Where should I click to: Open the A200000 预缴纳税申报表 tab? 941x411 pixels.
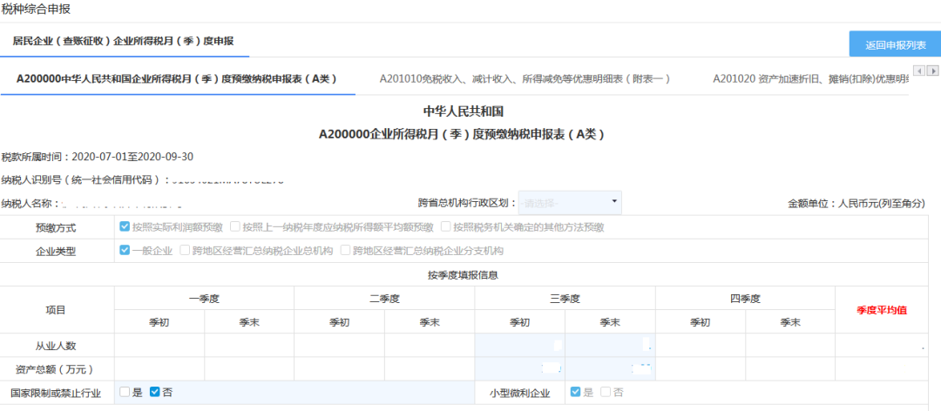click(x=177, y=78)
